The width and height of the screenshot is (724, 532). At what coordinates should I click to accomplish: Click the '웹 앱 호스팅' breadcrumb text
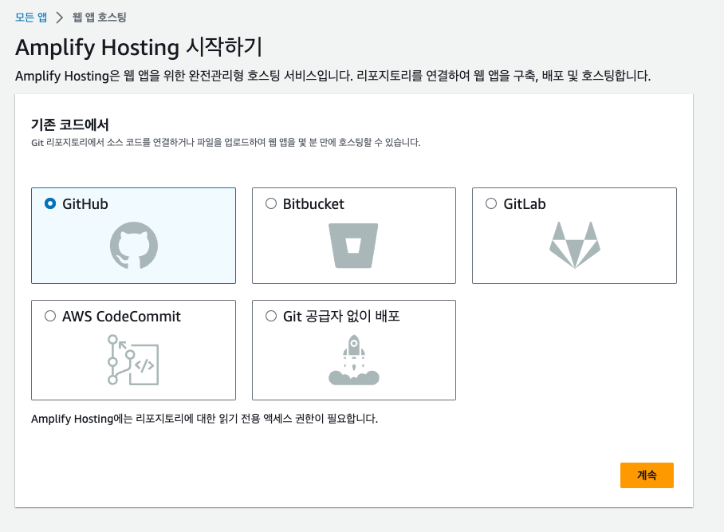[x=100, y=18]
